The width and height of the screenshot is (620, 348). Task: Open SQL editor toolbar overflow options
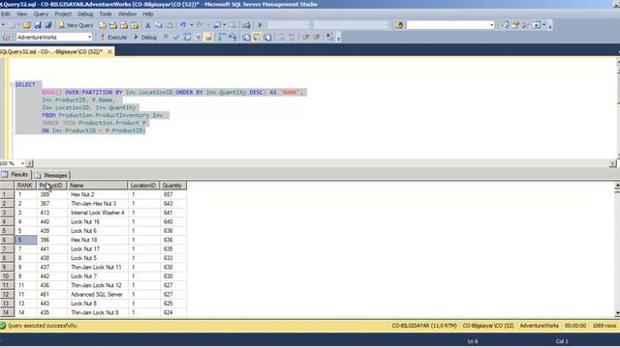pyautogui.click(x=338, y=39)
